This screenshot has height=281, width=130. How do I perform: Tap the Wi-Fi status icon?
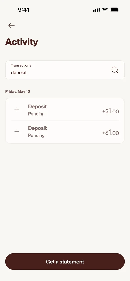(105, 10)
